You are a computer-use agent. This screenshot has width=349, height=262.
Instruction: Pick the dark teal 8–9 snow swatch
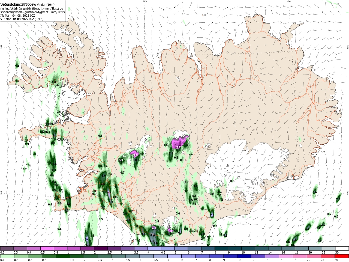221,249
